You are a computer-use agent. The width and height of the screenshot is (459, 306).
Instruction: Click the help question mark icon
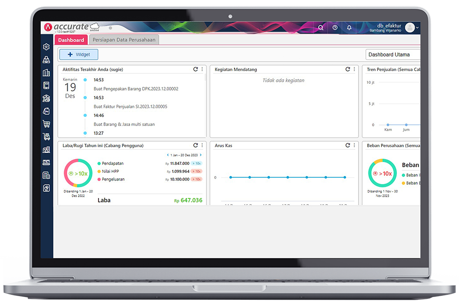click(335, 27)
